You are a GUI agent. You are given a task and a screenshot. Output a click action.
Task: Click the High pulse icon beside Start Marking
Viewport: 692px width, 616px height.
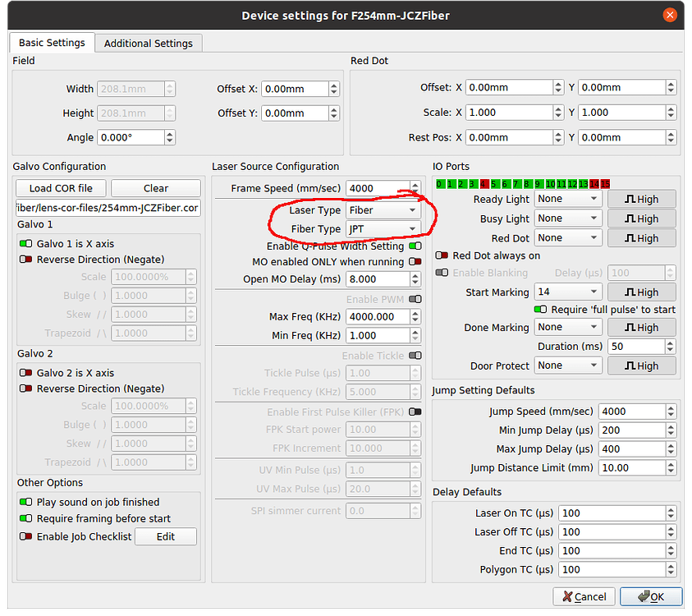tap(640, 292)
